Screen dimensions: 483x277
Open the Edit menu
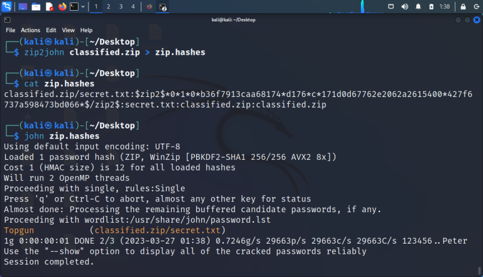click(x=51, y=30)
